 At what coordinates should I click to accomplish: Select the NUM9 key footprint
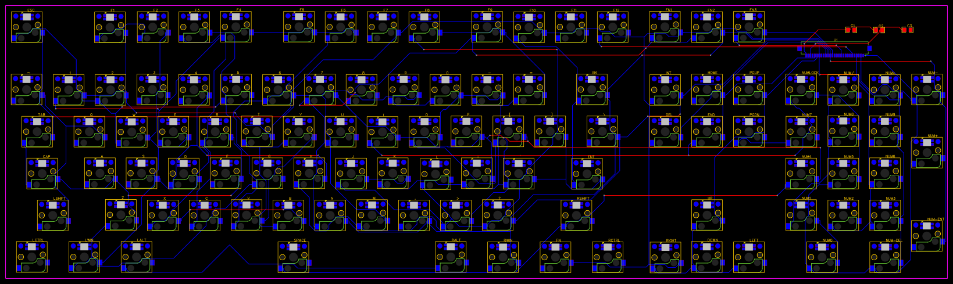[x=885, y=132]
